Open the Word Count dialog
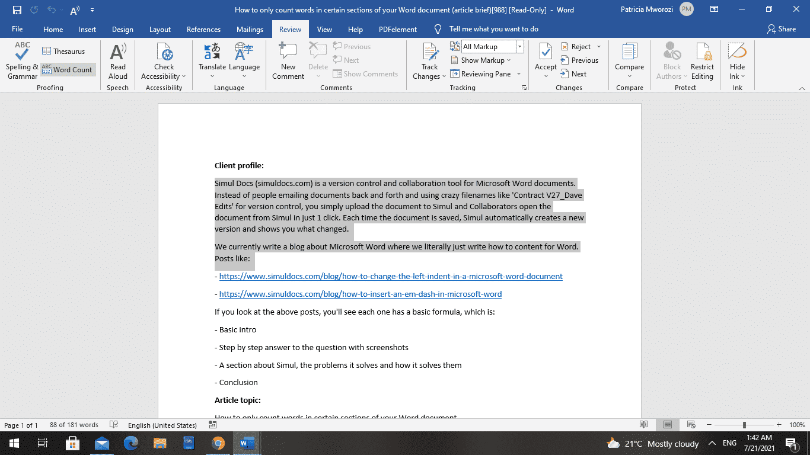The width and height of the screenshot is (810, 455). tap(68, 69)
